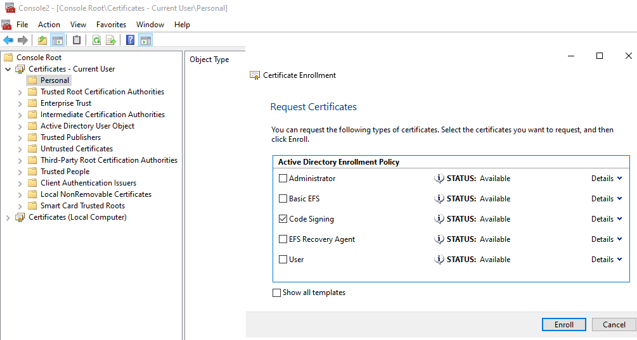Check the EFS Recovery Agent checkbox
The width and height of the screenshot is (637, 340).
[x=283, y=239]
